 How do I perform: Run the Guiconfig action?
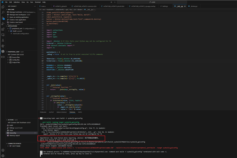pos(13,133)
